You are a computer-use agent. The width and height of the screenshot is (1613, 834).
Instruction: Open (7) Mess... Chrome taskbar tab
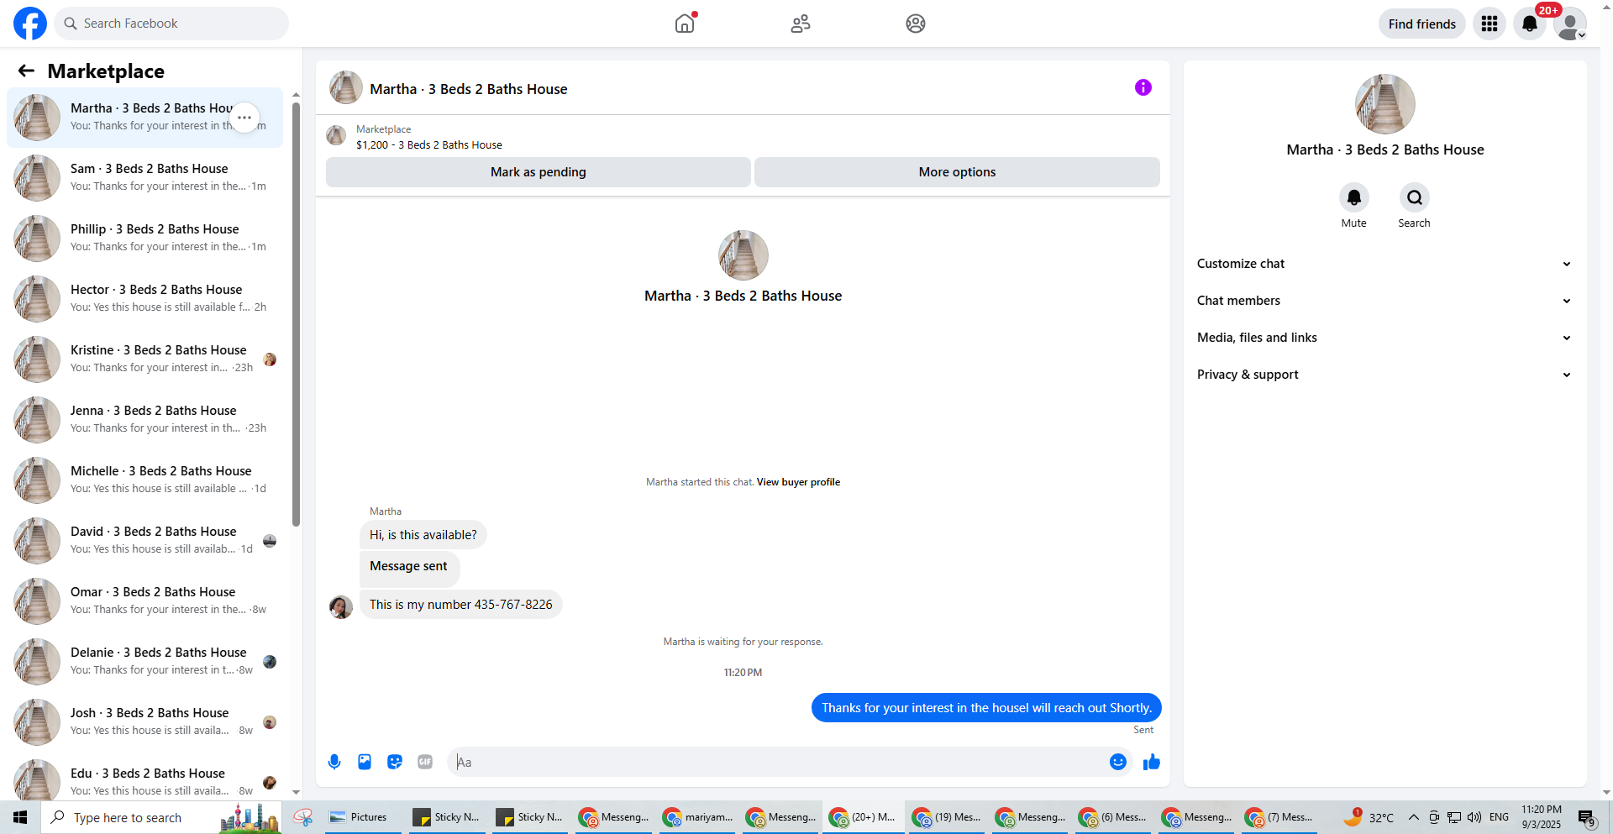[1280, 817]
